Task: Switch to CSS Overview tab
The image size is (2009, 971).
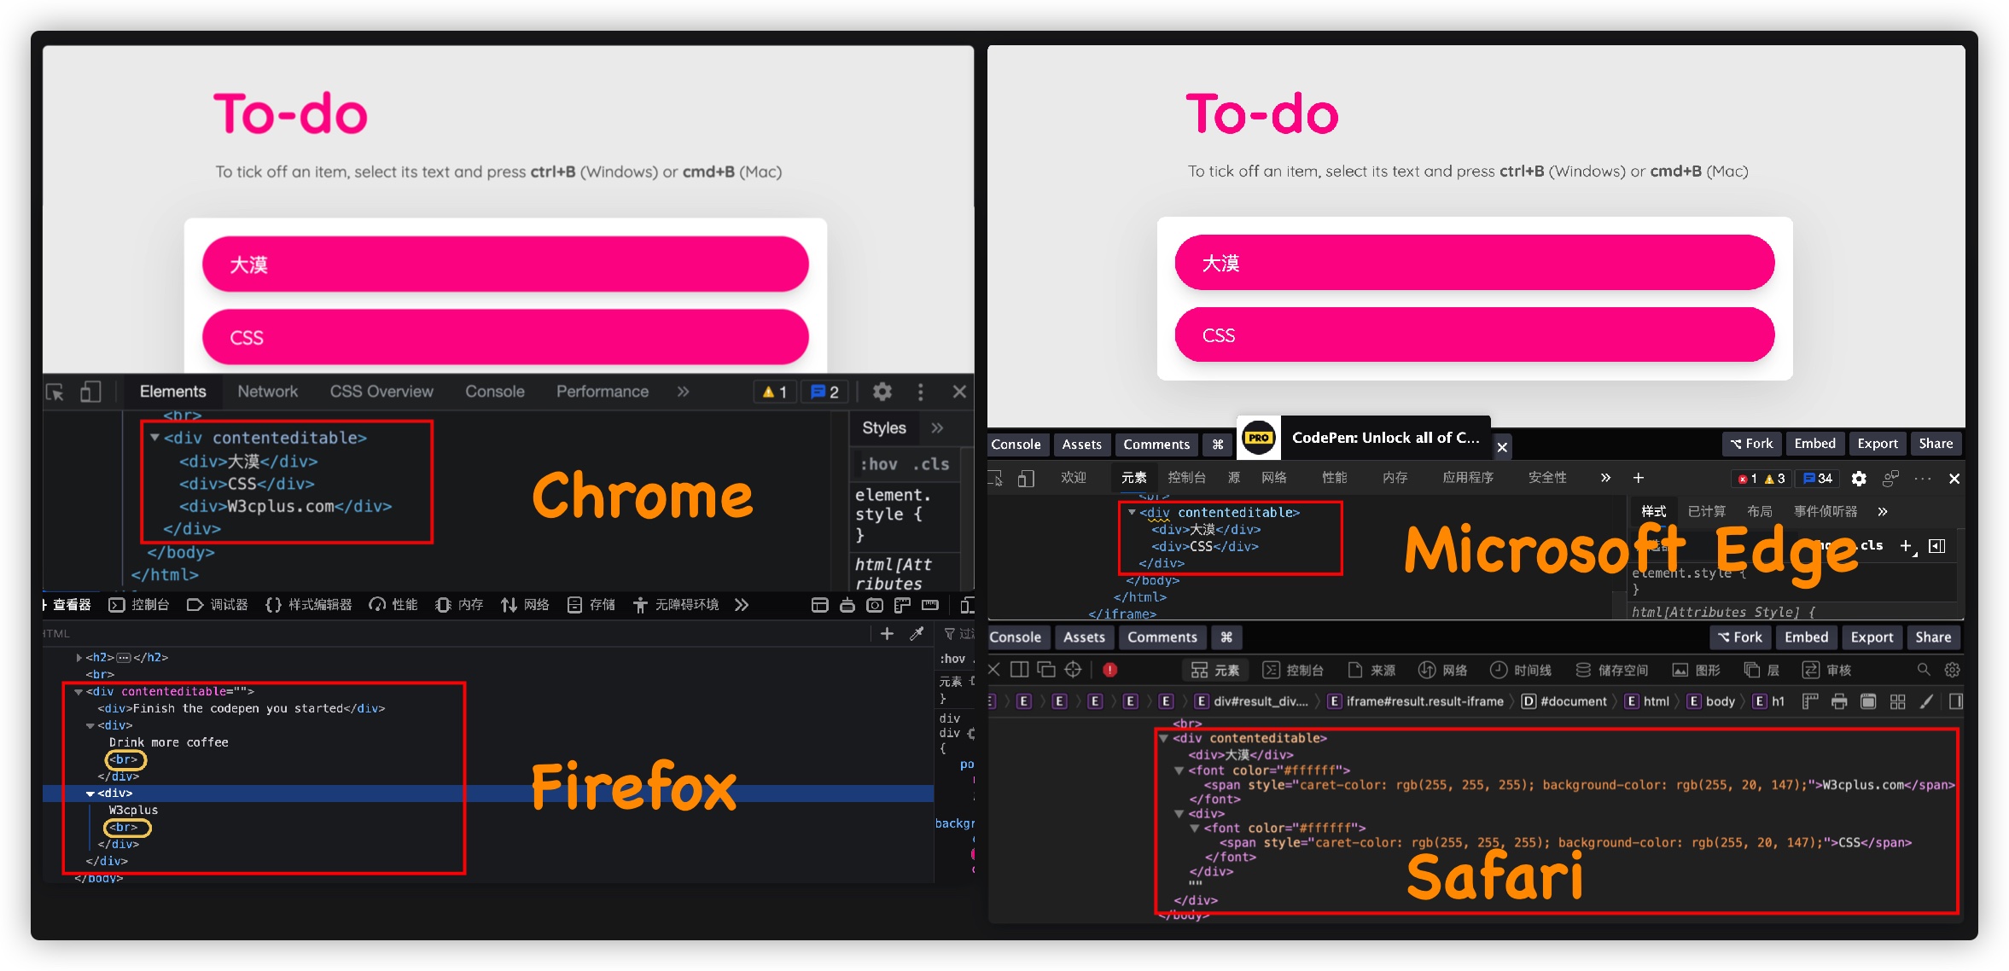Action: 381,392
